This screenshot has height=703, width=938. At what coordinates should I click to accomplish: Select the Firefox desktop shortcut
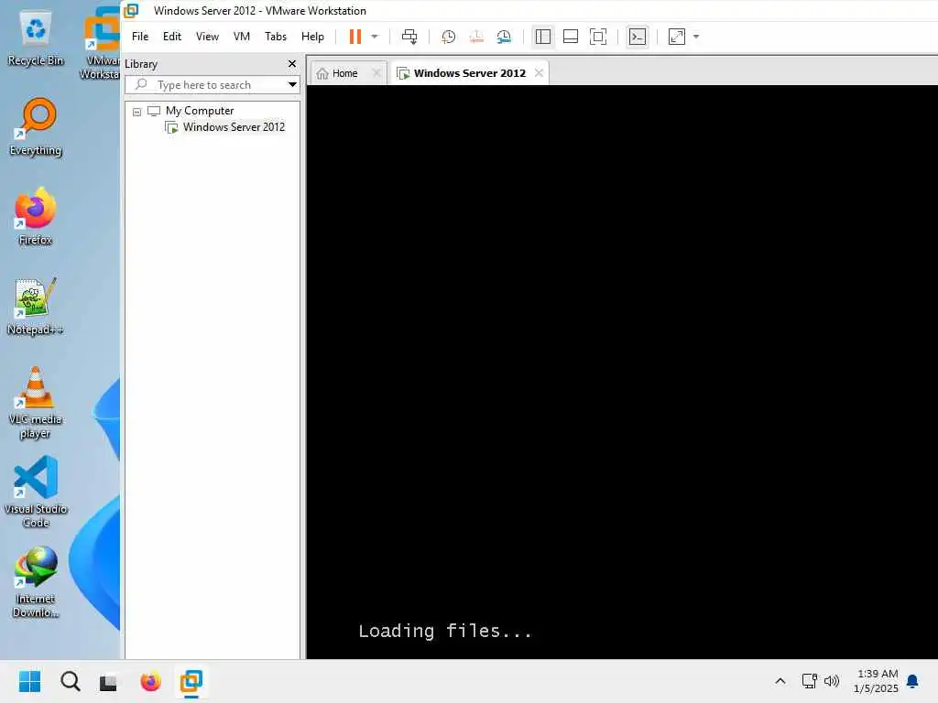click(36, 216)
